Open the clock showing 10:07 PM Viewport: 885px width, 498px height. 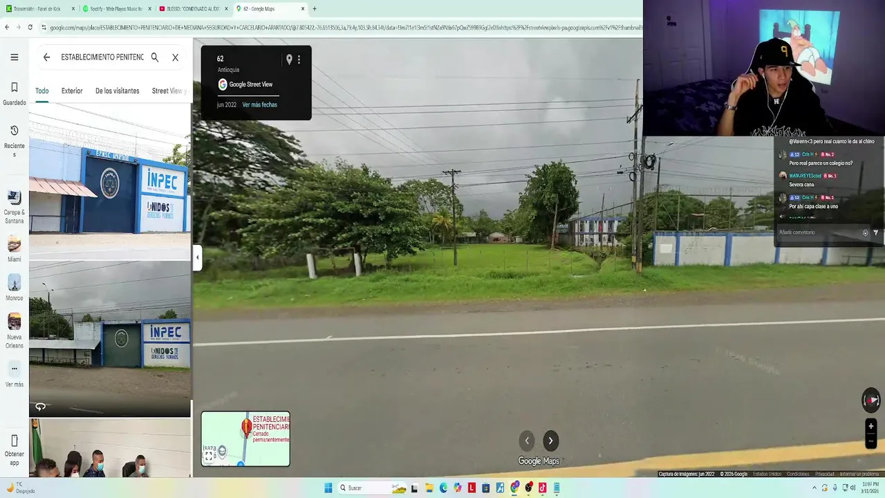870,488
